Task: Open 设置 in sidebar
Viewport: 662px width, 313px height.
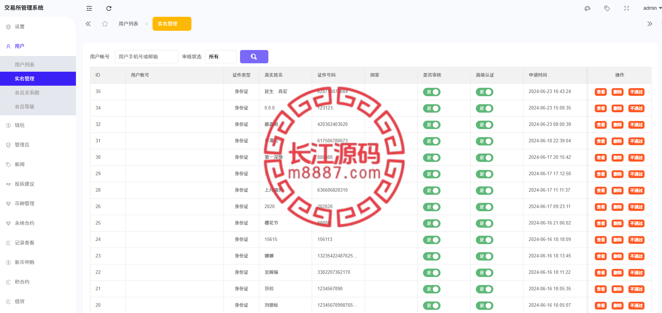Action: tap(38, 27)
